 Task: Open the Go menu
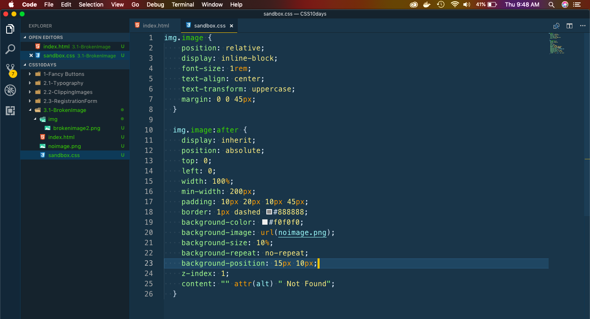(x=135, y=5)
